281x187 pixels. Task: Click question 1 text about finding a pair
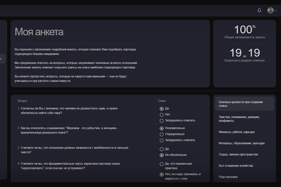(69, 111)
